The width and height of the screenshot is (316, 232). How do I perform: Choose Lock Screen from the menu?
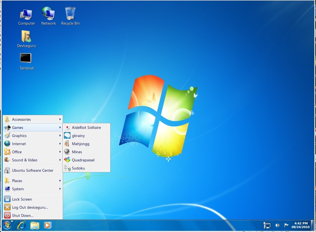tap(33, 199)
